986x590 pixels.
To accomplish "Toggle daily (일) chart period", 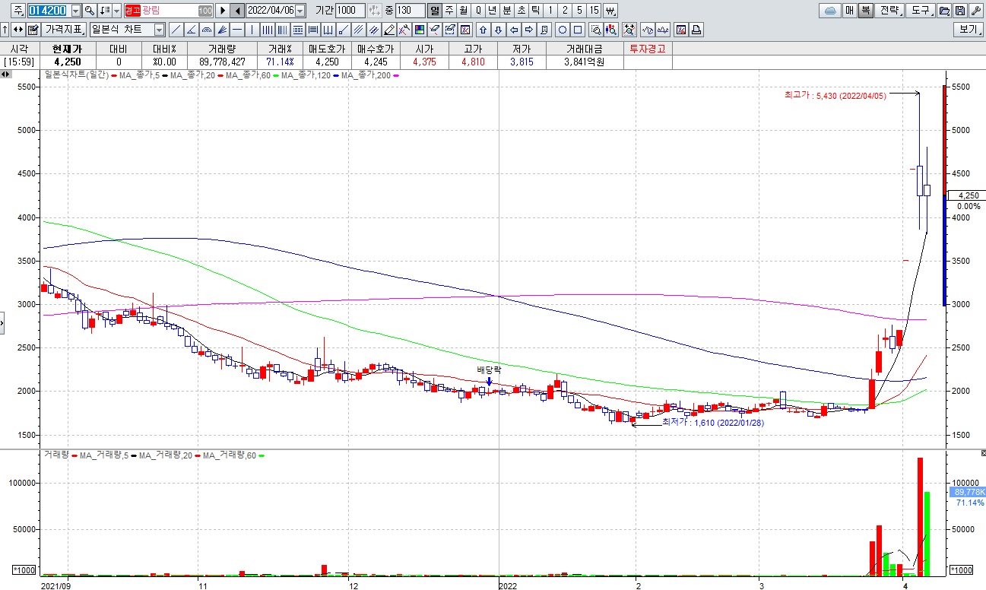I will pos(435,11).
